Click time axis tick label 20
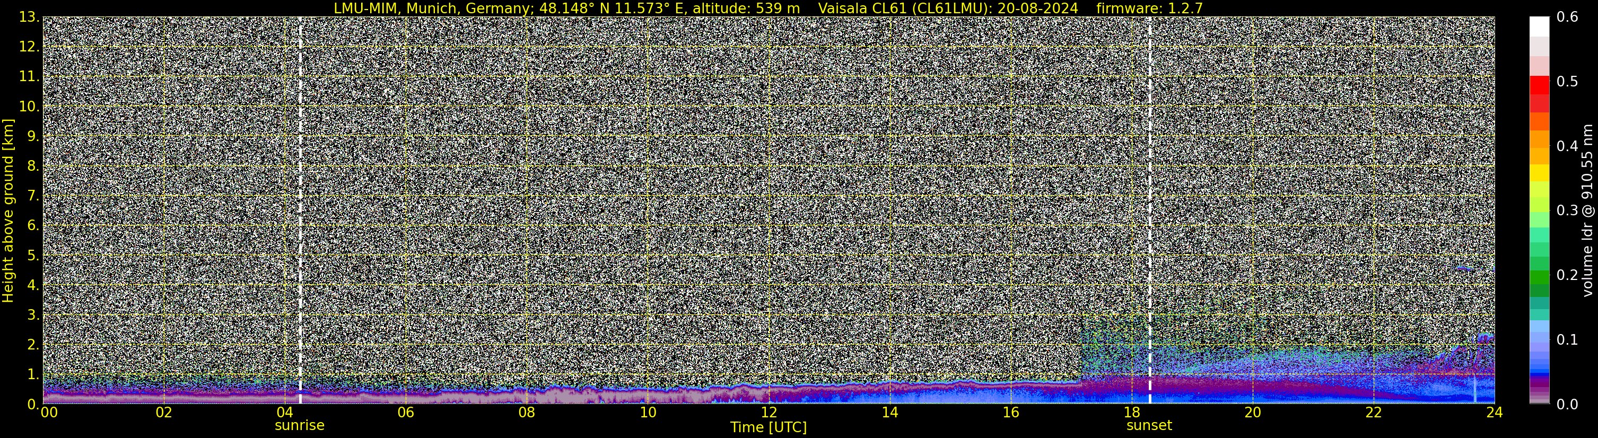This screenshot has height=438, width=1598. coord(1253,413)
